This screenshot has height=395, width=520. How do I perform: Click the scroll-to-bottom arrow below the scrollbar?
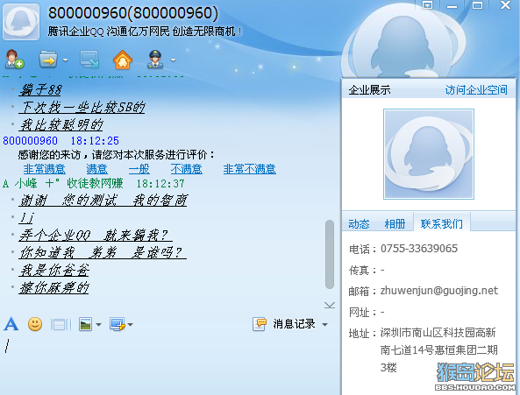(x=330, y=305)
